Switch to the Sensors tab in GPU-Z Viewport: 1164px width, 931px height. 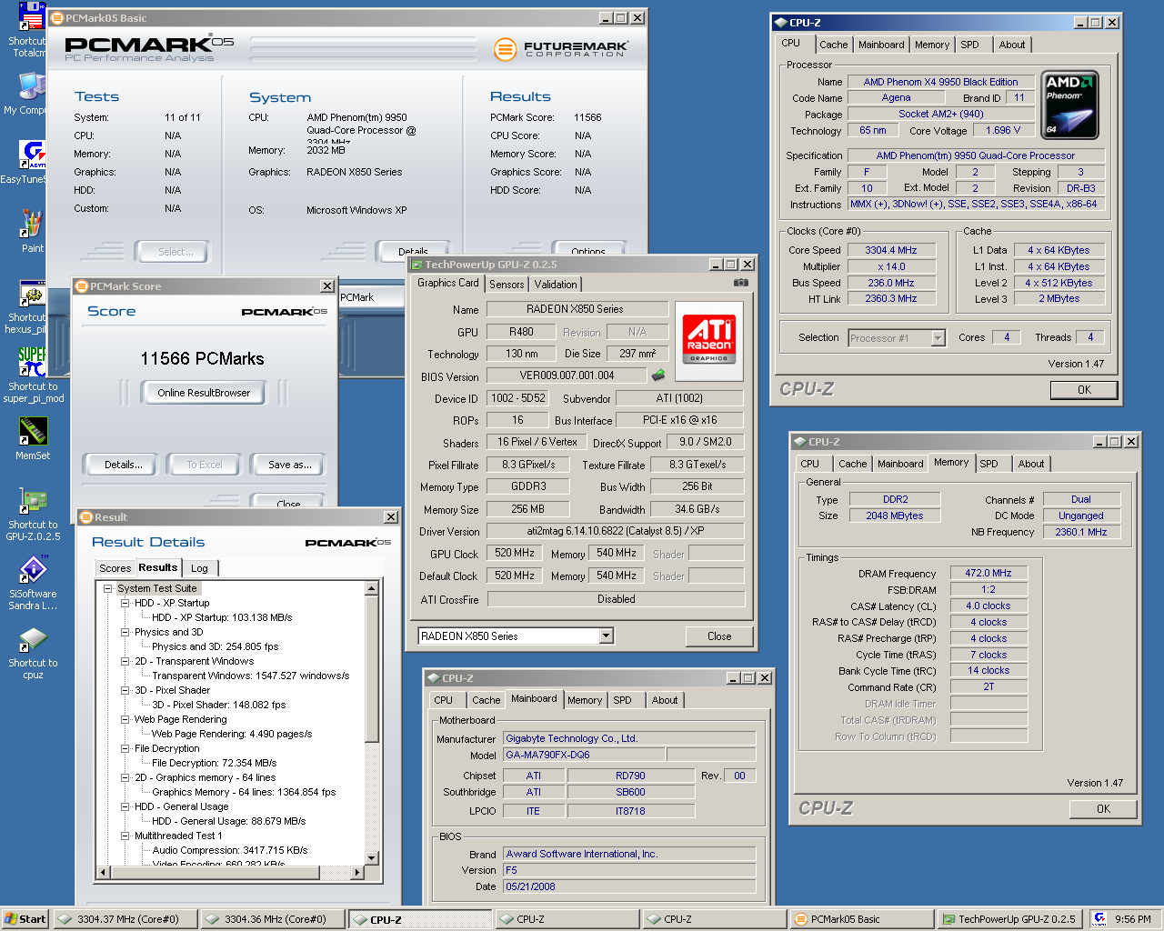(x=507, y=285)
